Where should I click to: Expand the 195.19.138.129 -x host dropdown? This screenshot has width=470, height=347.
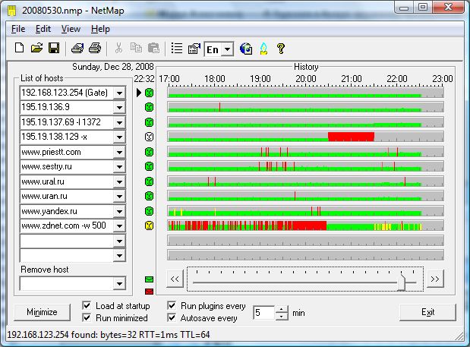(119, 137)
